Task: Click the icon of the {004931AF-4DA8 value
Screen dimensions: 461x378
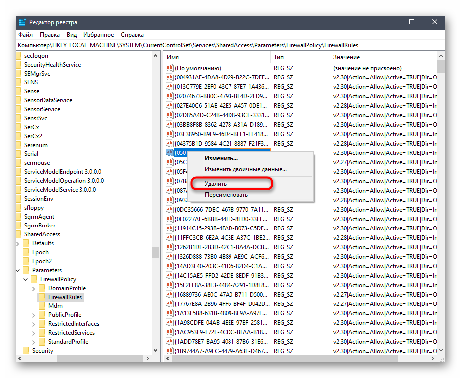Action: click(169, 77)
